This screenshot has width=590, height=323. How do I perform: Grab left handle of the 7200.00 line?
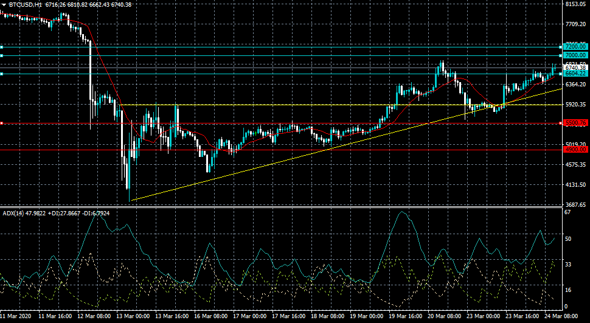pyautogui.click(x=1, y=47)
